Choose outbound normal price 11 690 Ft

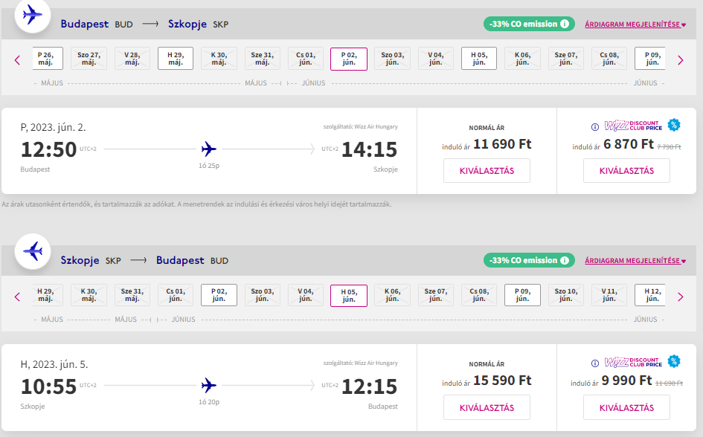click(x=487, y=171)
